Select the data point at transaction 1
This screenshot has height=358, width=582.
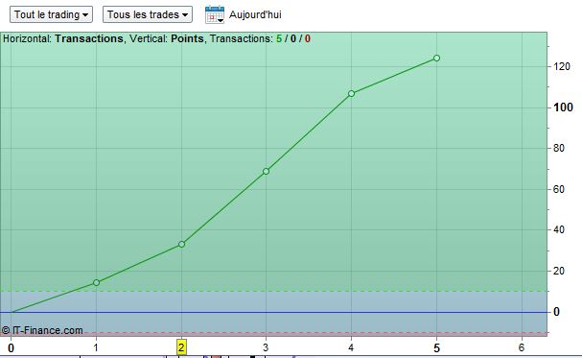click(96, 282)
